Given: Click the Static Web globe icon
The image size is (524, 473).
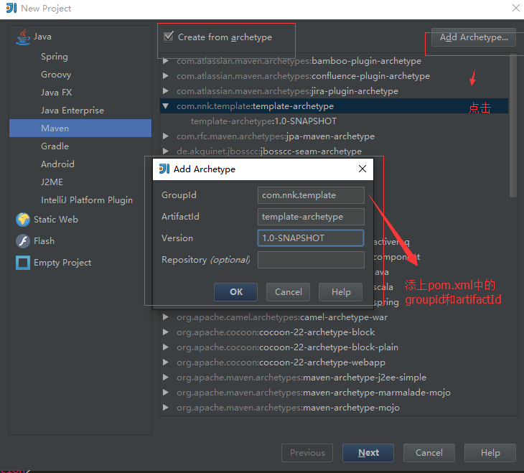Looking at the screenshot, I should click(23, 220).
